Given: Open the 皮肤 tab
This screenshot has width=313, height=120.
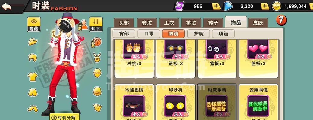Looking at the screenshot, I should pos(258,23).
